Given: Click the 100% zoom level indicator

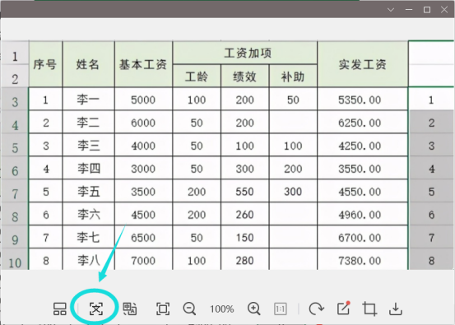Looking at the screenshot, I should coord(222,309).
